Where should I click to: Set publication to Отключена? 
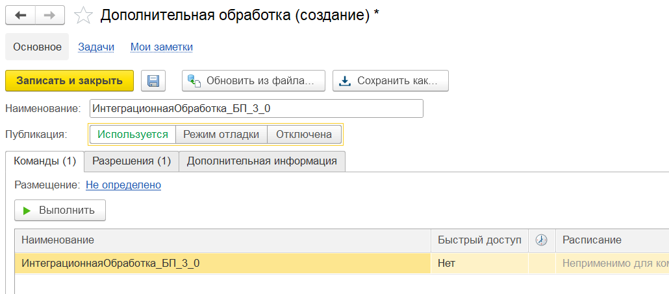pos(304,135)
